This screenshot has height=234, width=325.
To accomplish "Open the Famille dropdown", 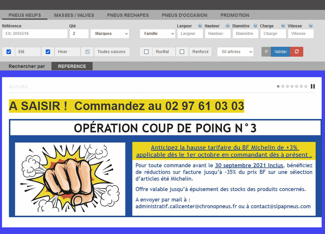I will pyautogui.click(x=157, y=34).
